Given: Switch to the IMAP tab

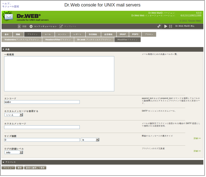Looking at the screenshot, I should click(123, 35).
